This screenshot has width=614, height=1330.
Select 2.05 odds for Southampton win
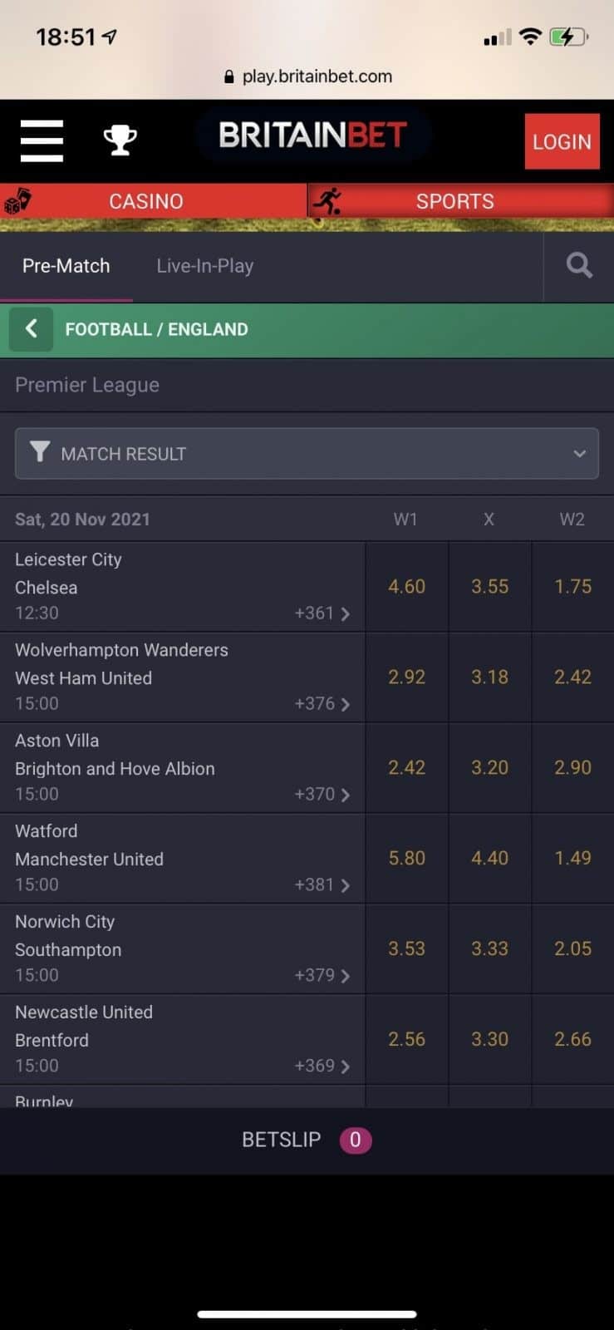572,948
